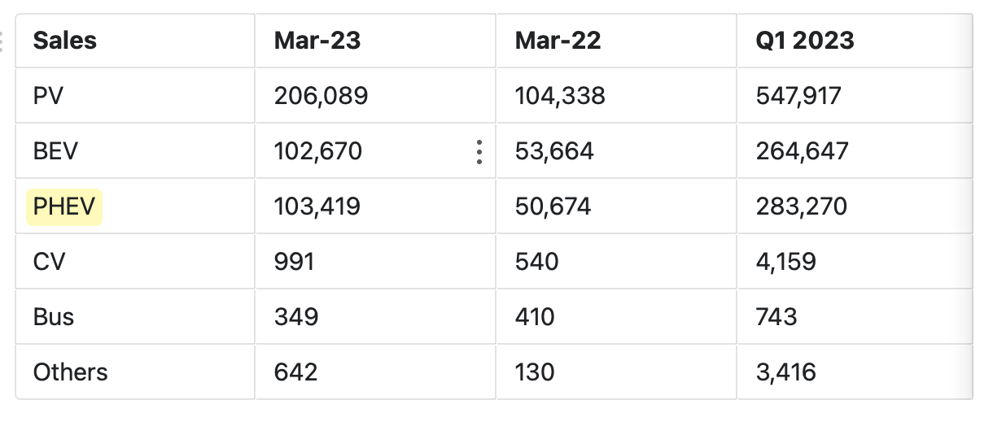Select the cell with value 104,338
This screenshot has height=426, width=993.
(x=617, y=96)
